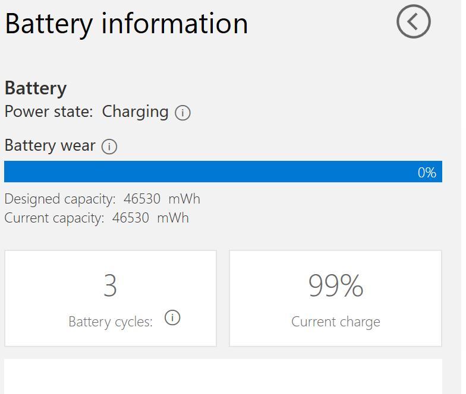This screenshot has width=466, height=394.
Task: Click the empty white panel at bottom
Action: [223, 376]
